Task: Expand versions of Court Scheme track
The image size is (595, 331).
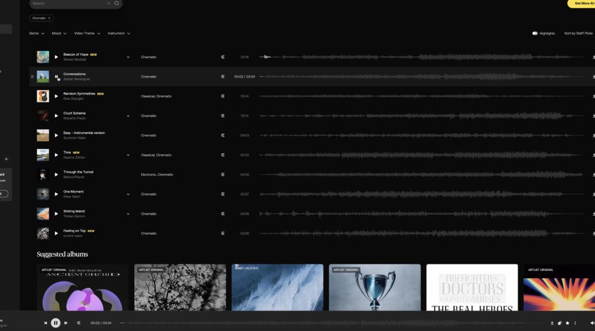Action: click(128, 116)
